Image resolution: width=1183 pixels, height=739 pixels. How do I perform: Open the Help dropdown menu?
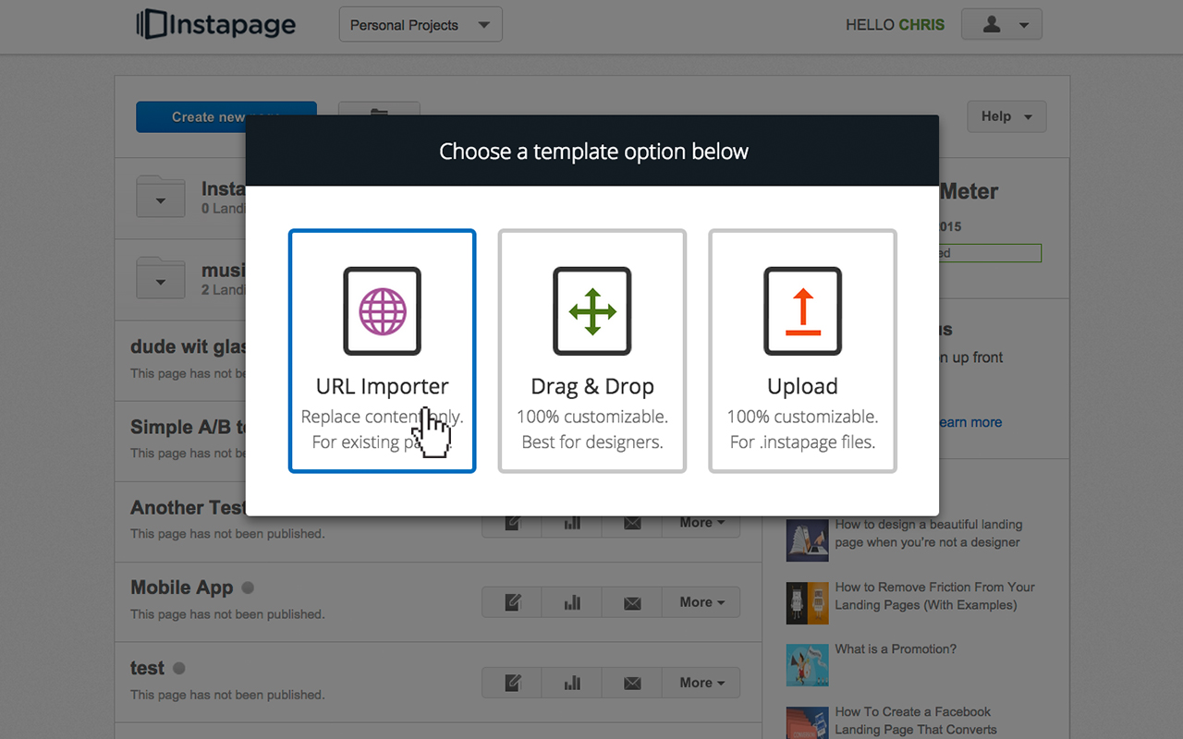click(1006, 115)
